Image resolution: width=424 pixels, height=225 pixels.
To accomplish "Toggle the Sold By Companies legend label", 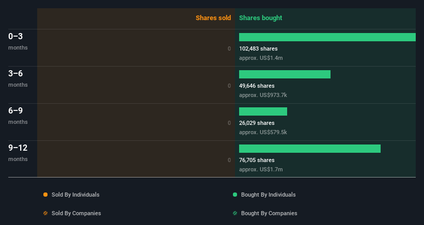I will [76, 213].
